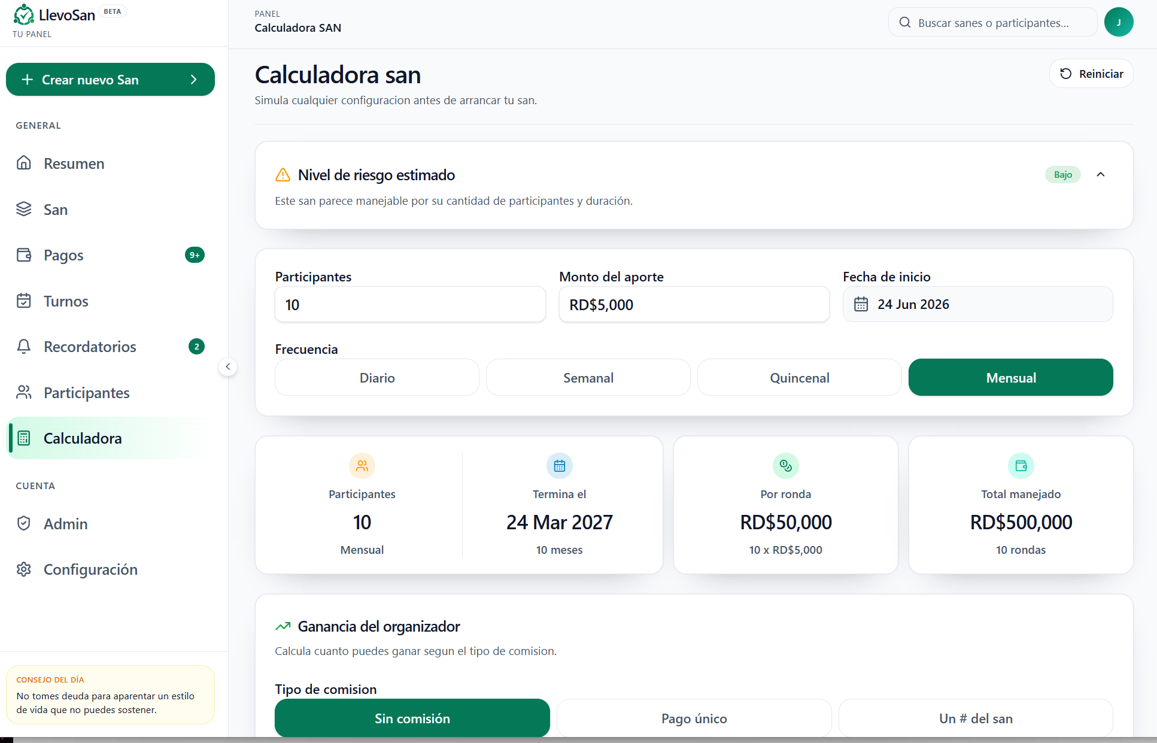Click the plus icon in Crear nuevo San
This screenshot has width=1157, height=743.
[x=27, y=80]
